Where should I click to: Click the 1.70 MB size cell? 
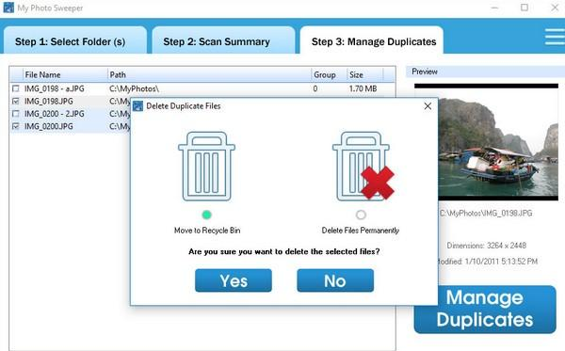coord(363,88)
